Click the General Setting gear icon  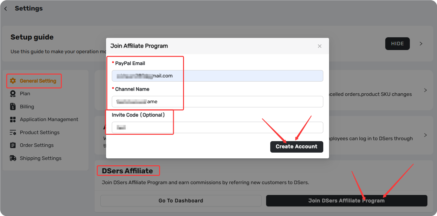pyautogui.click(x=13, y=81)
